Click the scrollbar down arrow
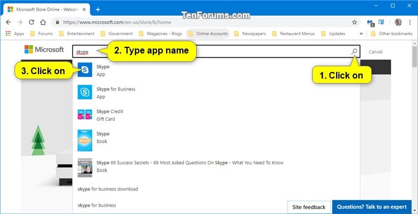Image resolution: width=418 pixels, height=214 pixels. tap(415, 210)
